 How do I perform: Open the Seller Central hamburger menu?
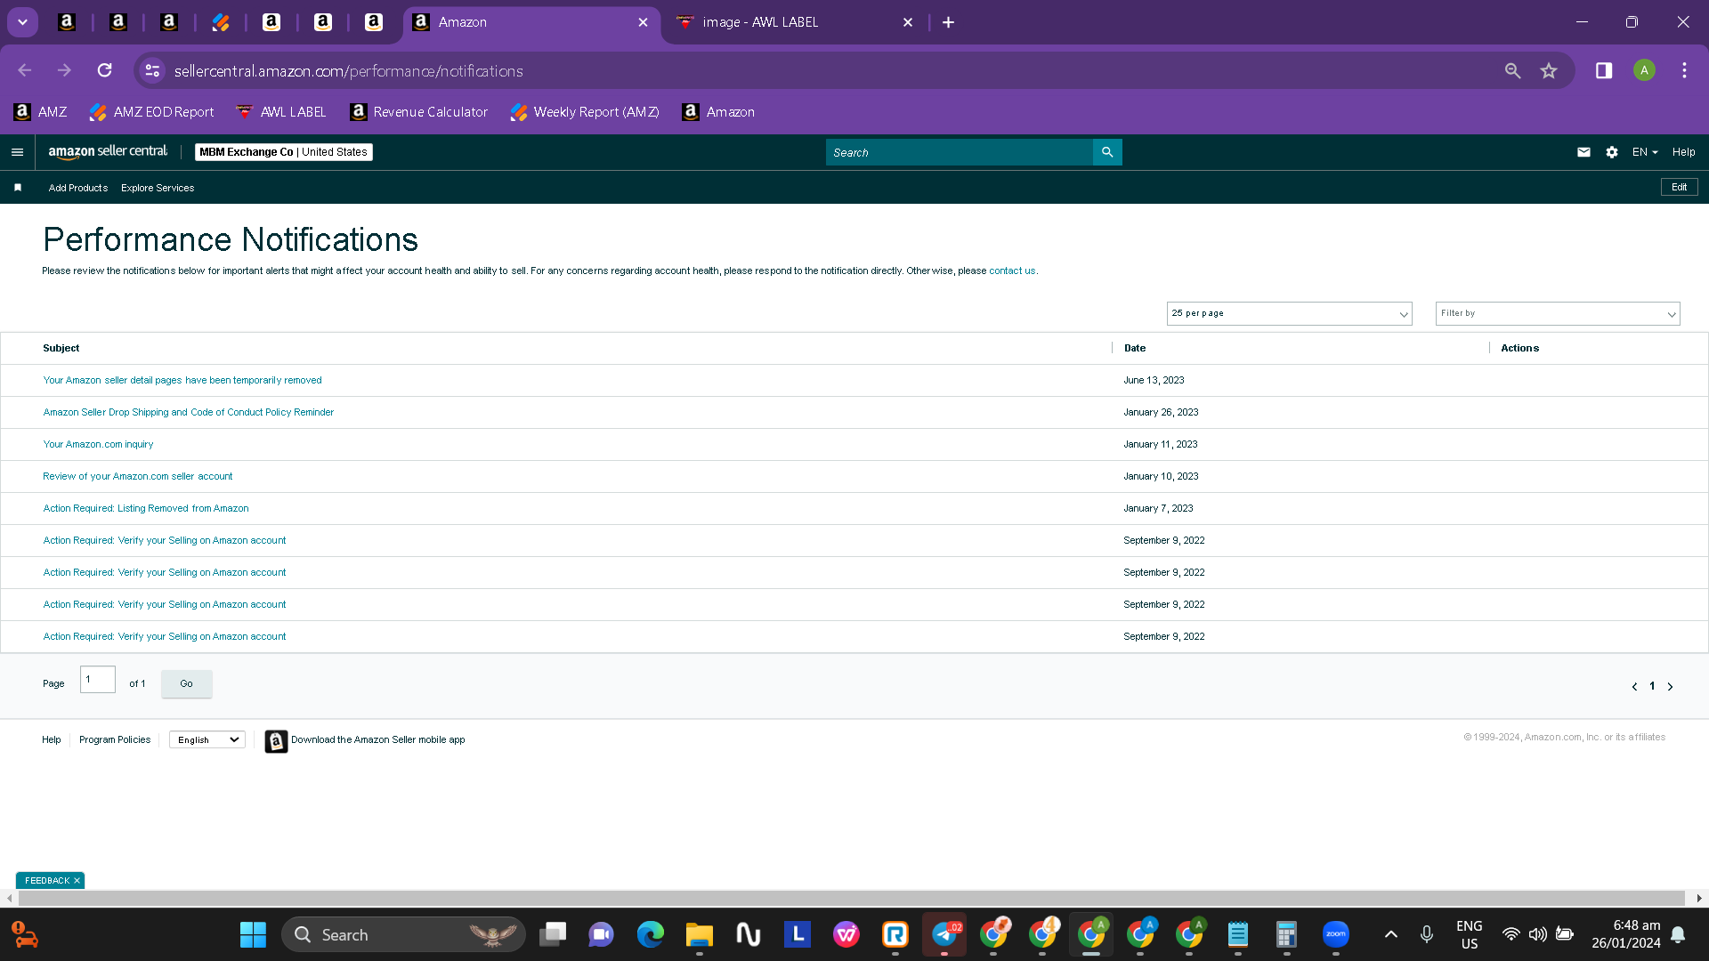(x=17, y=152)
